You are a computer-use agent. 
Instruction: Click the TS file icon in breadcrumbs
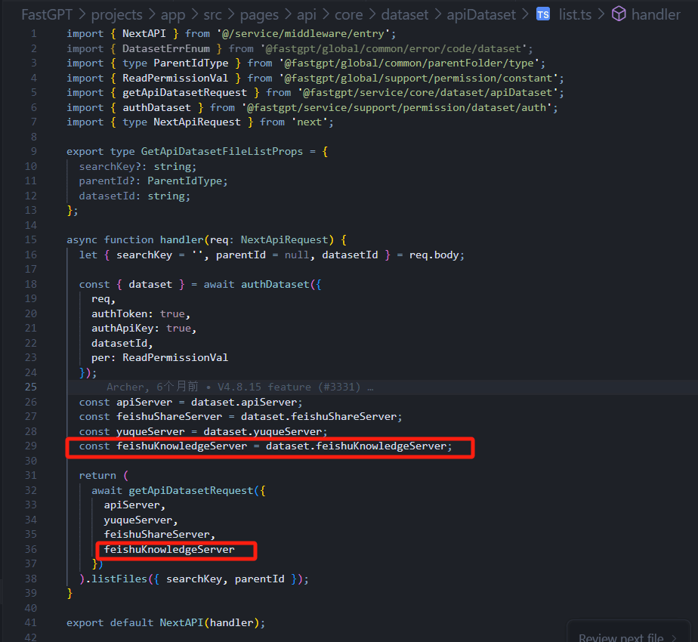(x=542, y=14)
